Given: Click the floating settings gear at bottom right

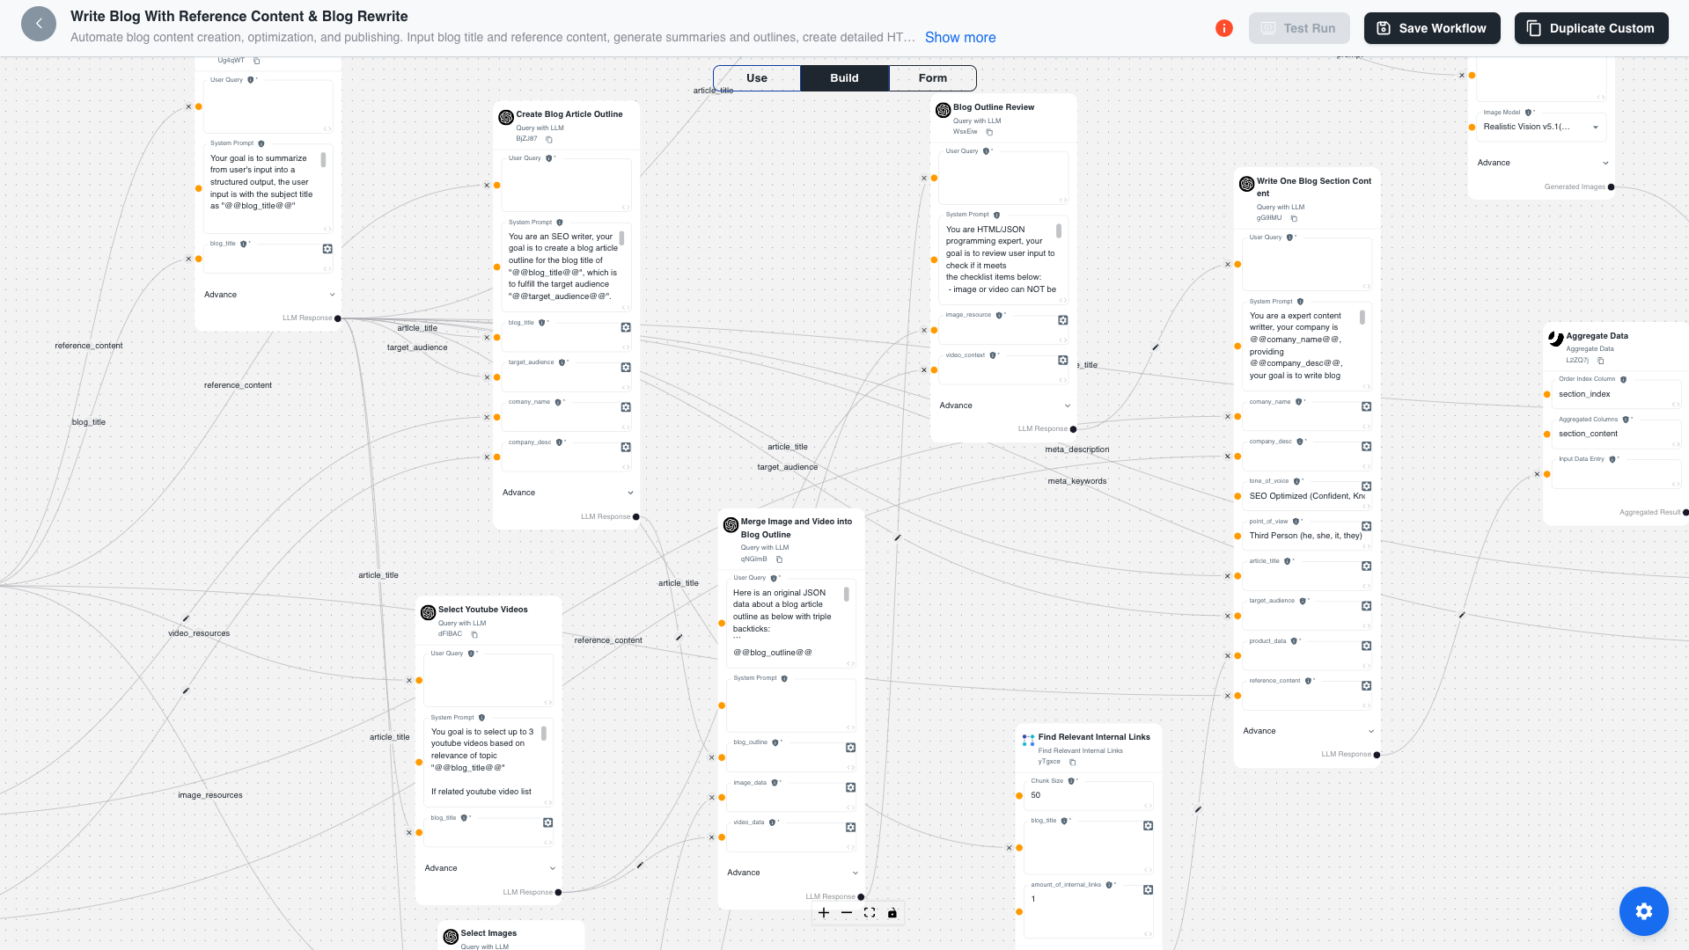Looking at the screenshot, I should point(1642,910).
